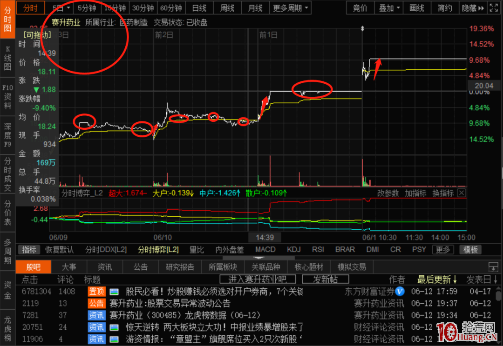Select 分时博弈[L2] indicator

coord(158,250)
